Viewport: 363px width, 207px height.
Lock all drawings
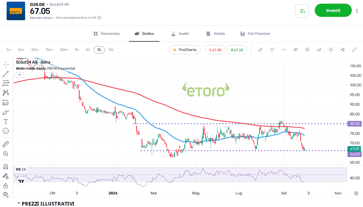tap(6, 186)
